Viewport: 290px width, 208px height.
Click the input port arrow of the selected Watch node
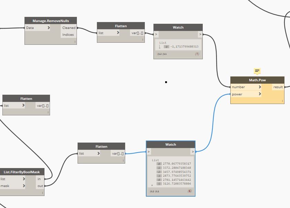pos(149,152)
